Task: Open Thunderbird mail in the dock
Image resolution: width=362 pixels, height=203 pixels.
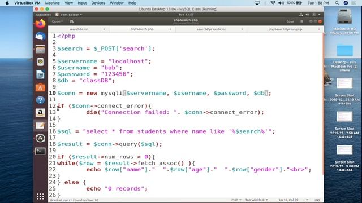Action: click(40, 36)
